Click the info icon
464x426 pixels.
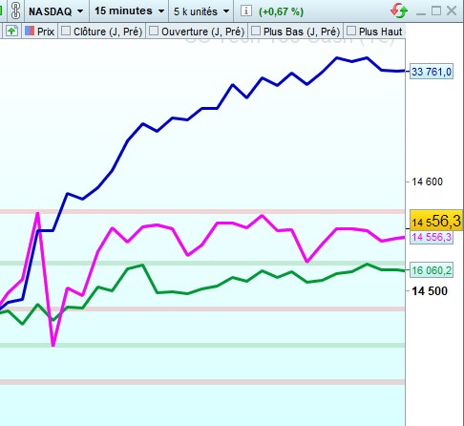[245, 11]
